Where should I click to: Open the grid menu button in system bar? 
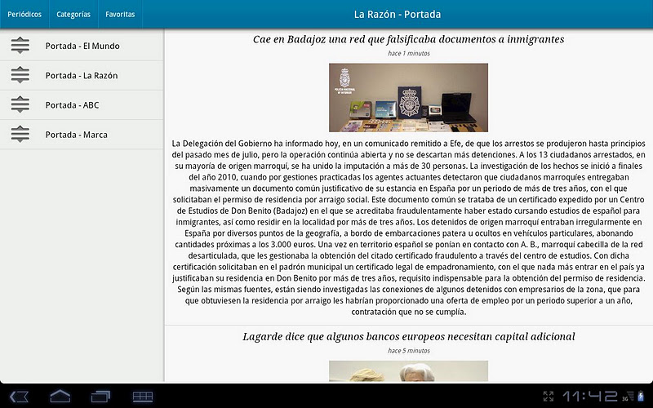click(x=142, y=397)
